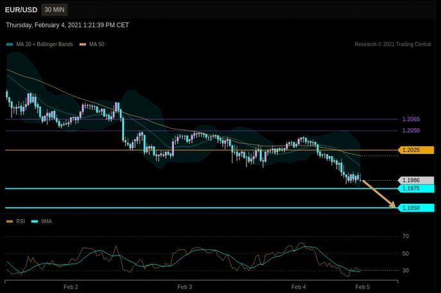Image resolution: width=441 pixels, height=293 pixels.
Task: Click the RSI 30 axis value
Action: pos(405,271)
